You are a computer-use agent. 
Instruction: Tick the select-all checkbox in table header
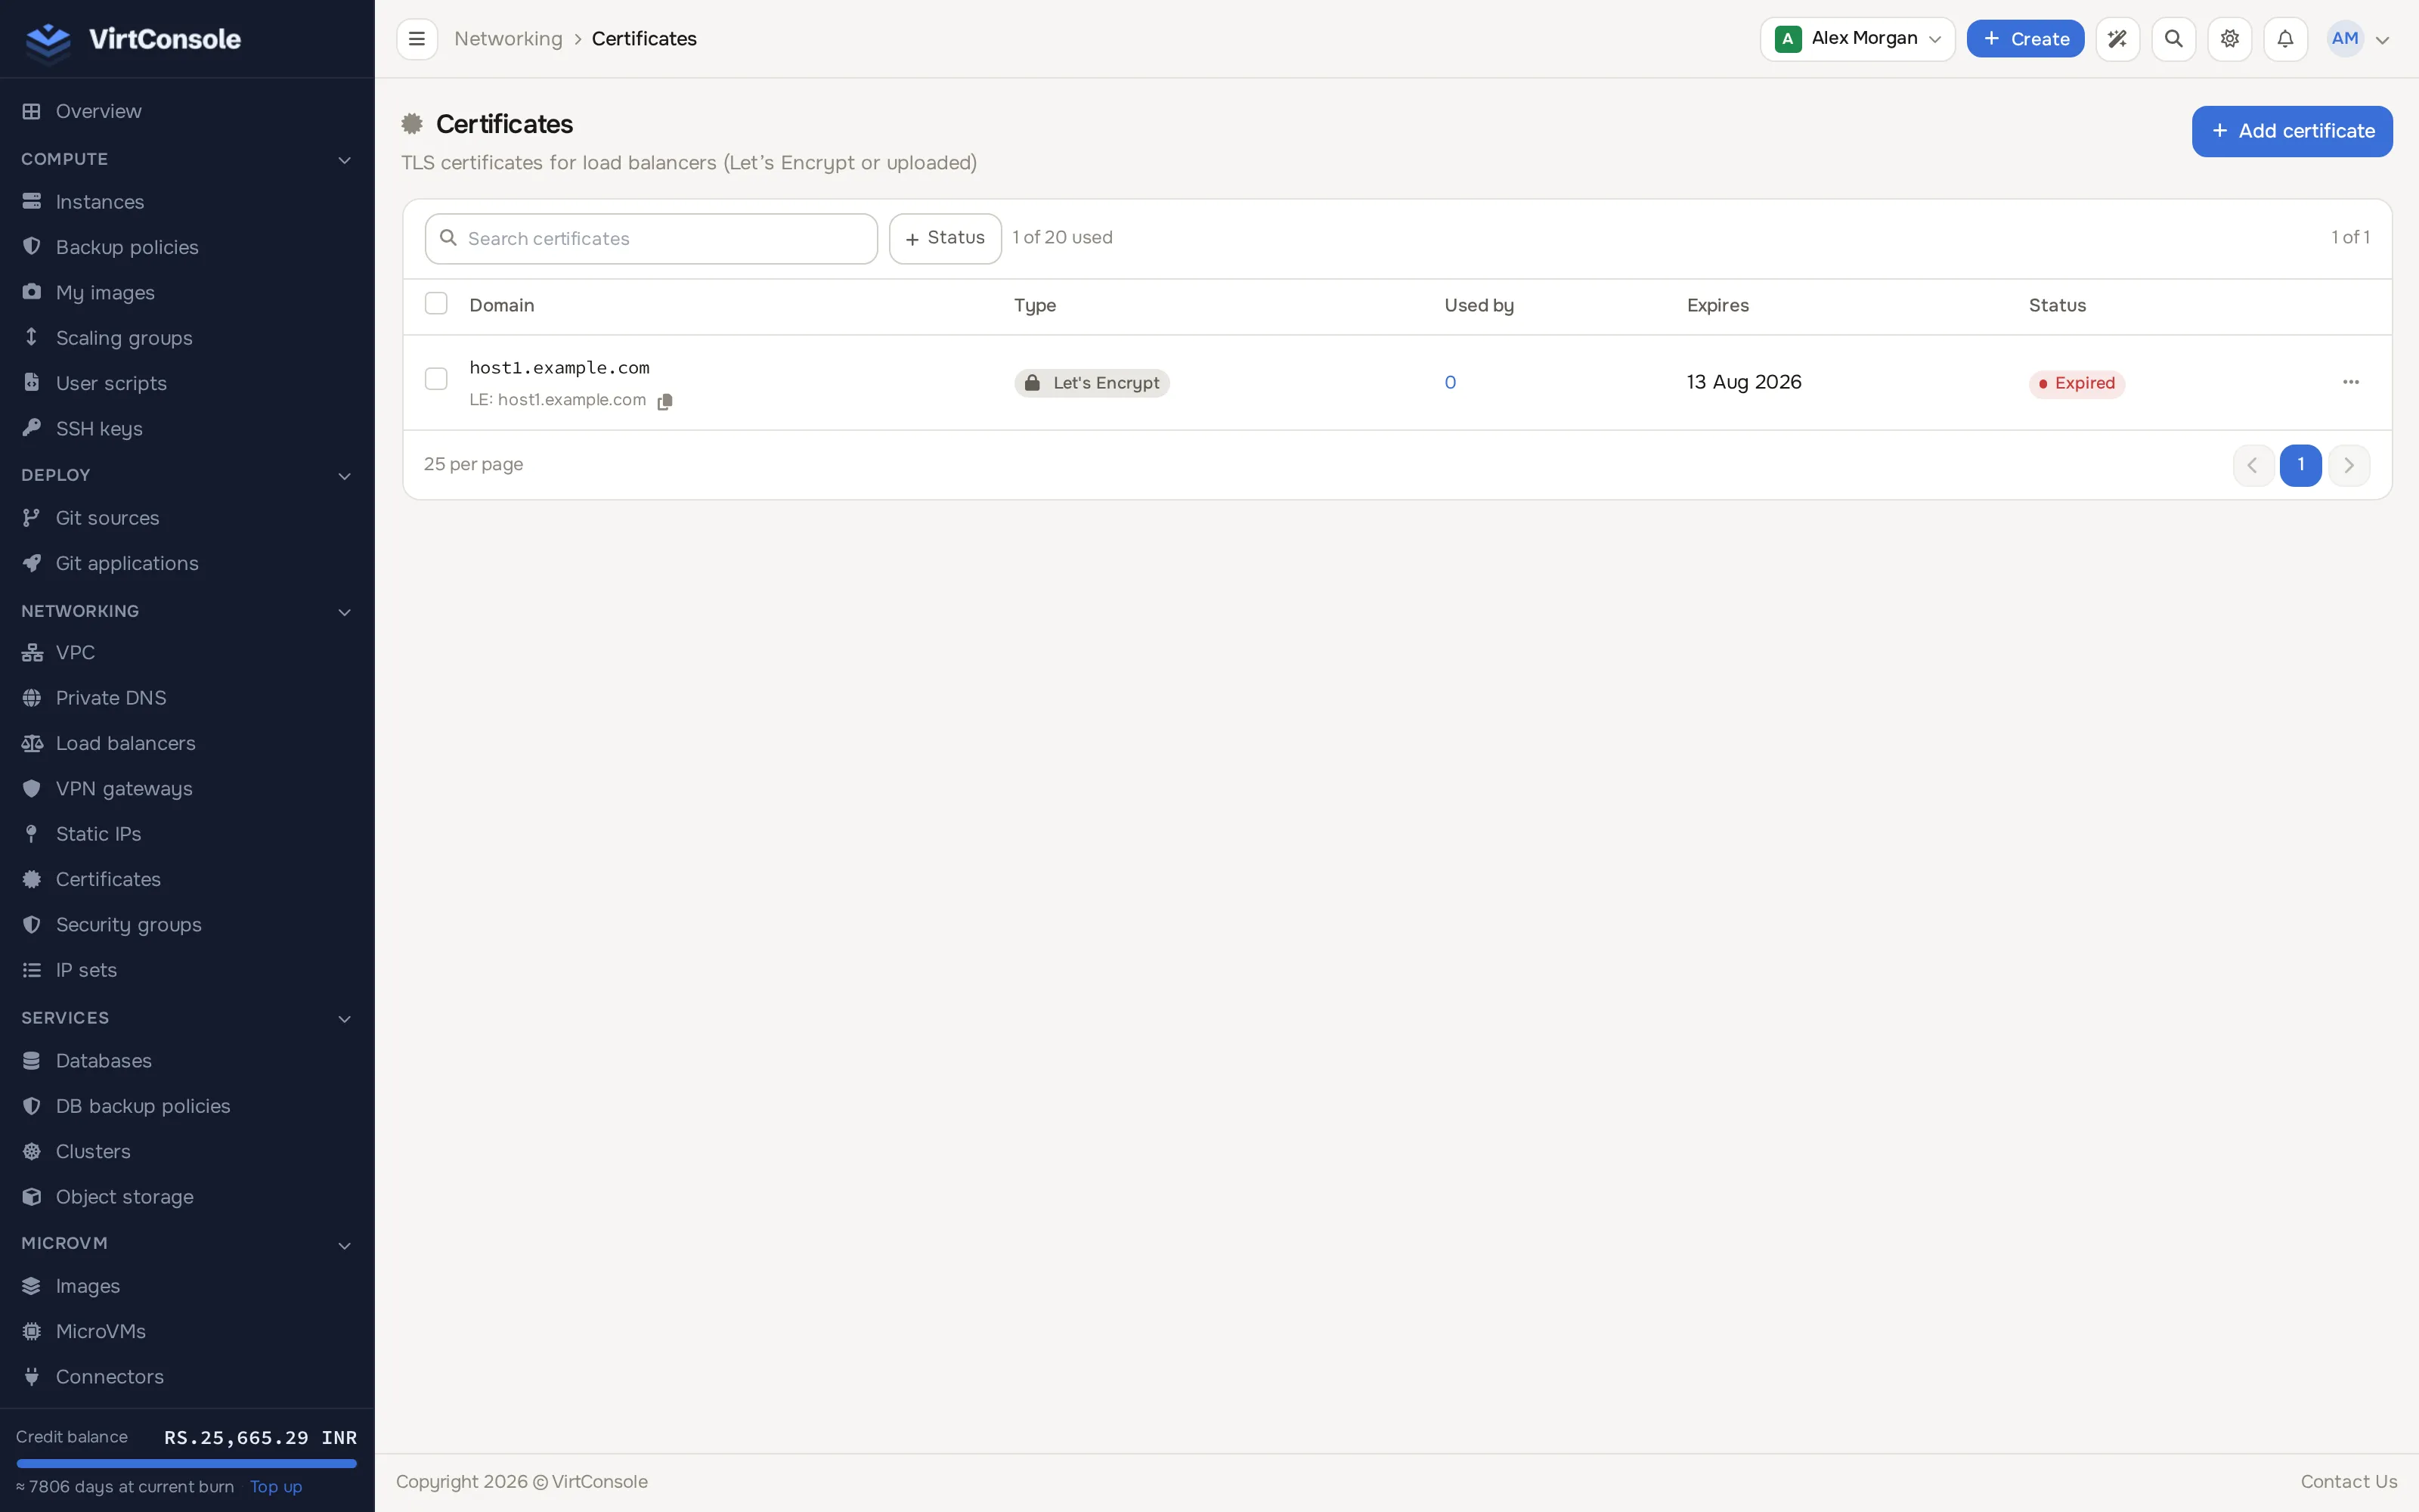point(436,303)
